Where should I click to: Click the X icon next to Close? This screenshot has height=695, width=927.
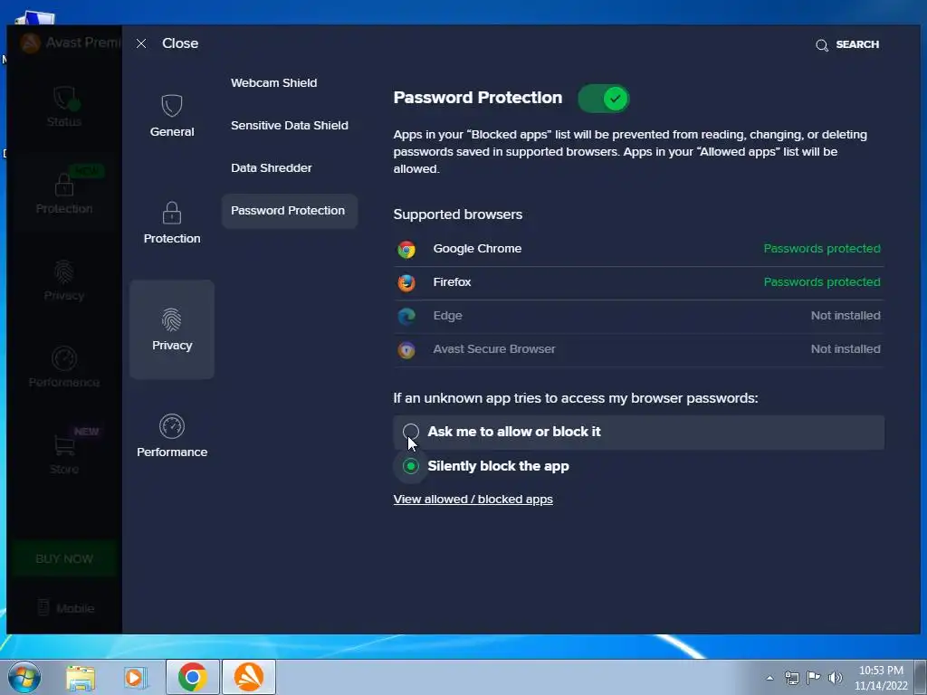(140, 43)
